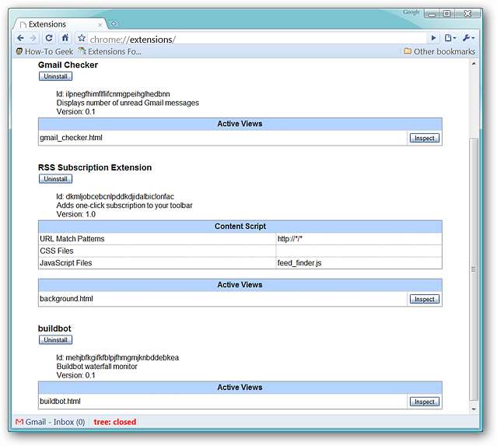This screenshot has width=497, height=446.
Task: Inspect the background.html view
Action: coord(424,299)
